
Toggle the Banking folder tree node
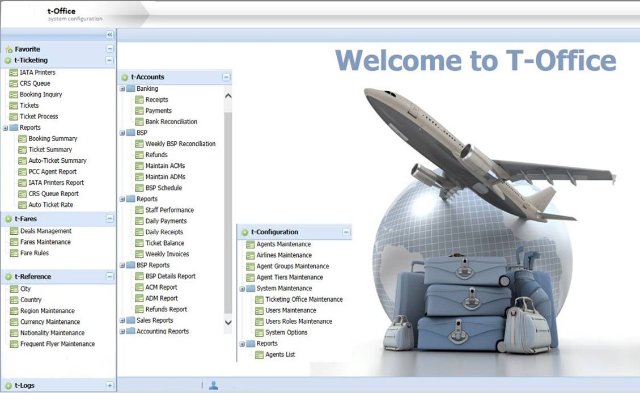point(122,88)
